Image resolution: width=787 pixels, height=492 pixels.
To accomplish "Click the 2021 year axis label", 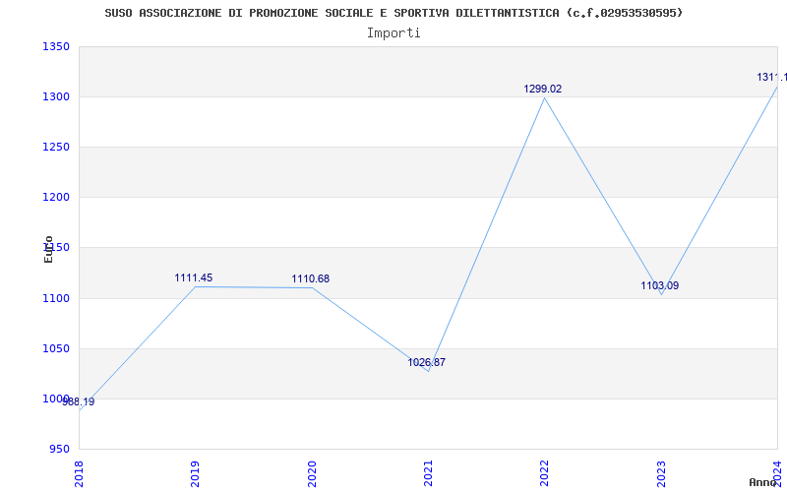I will pos(428,474).
